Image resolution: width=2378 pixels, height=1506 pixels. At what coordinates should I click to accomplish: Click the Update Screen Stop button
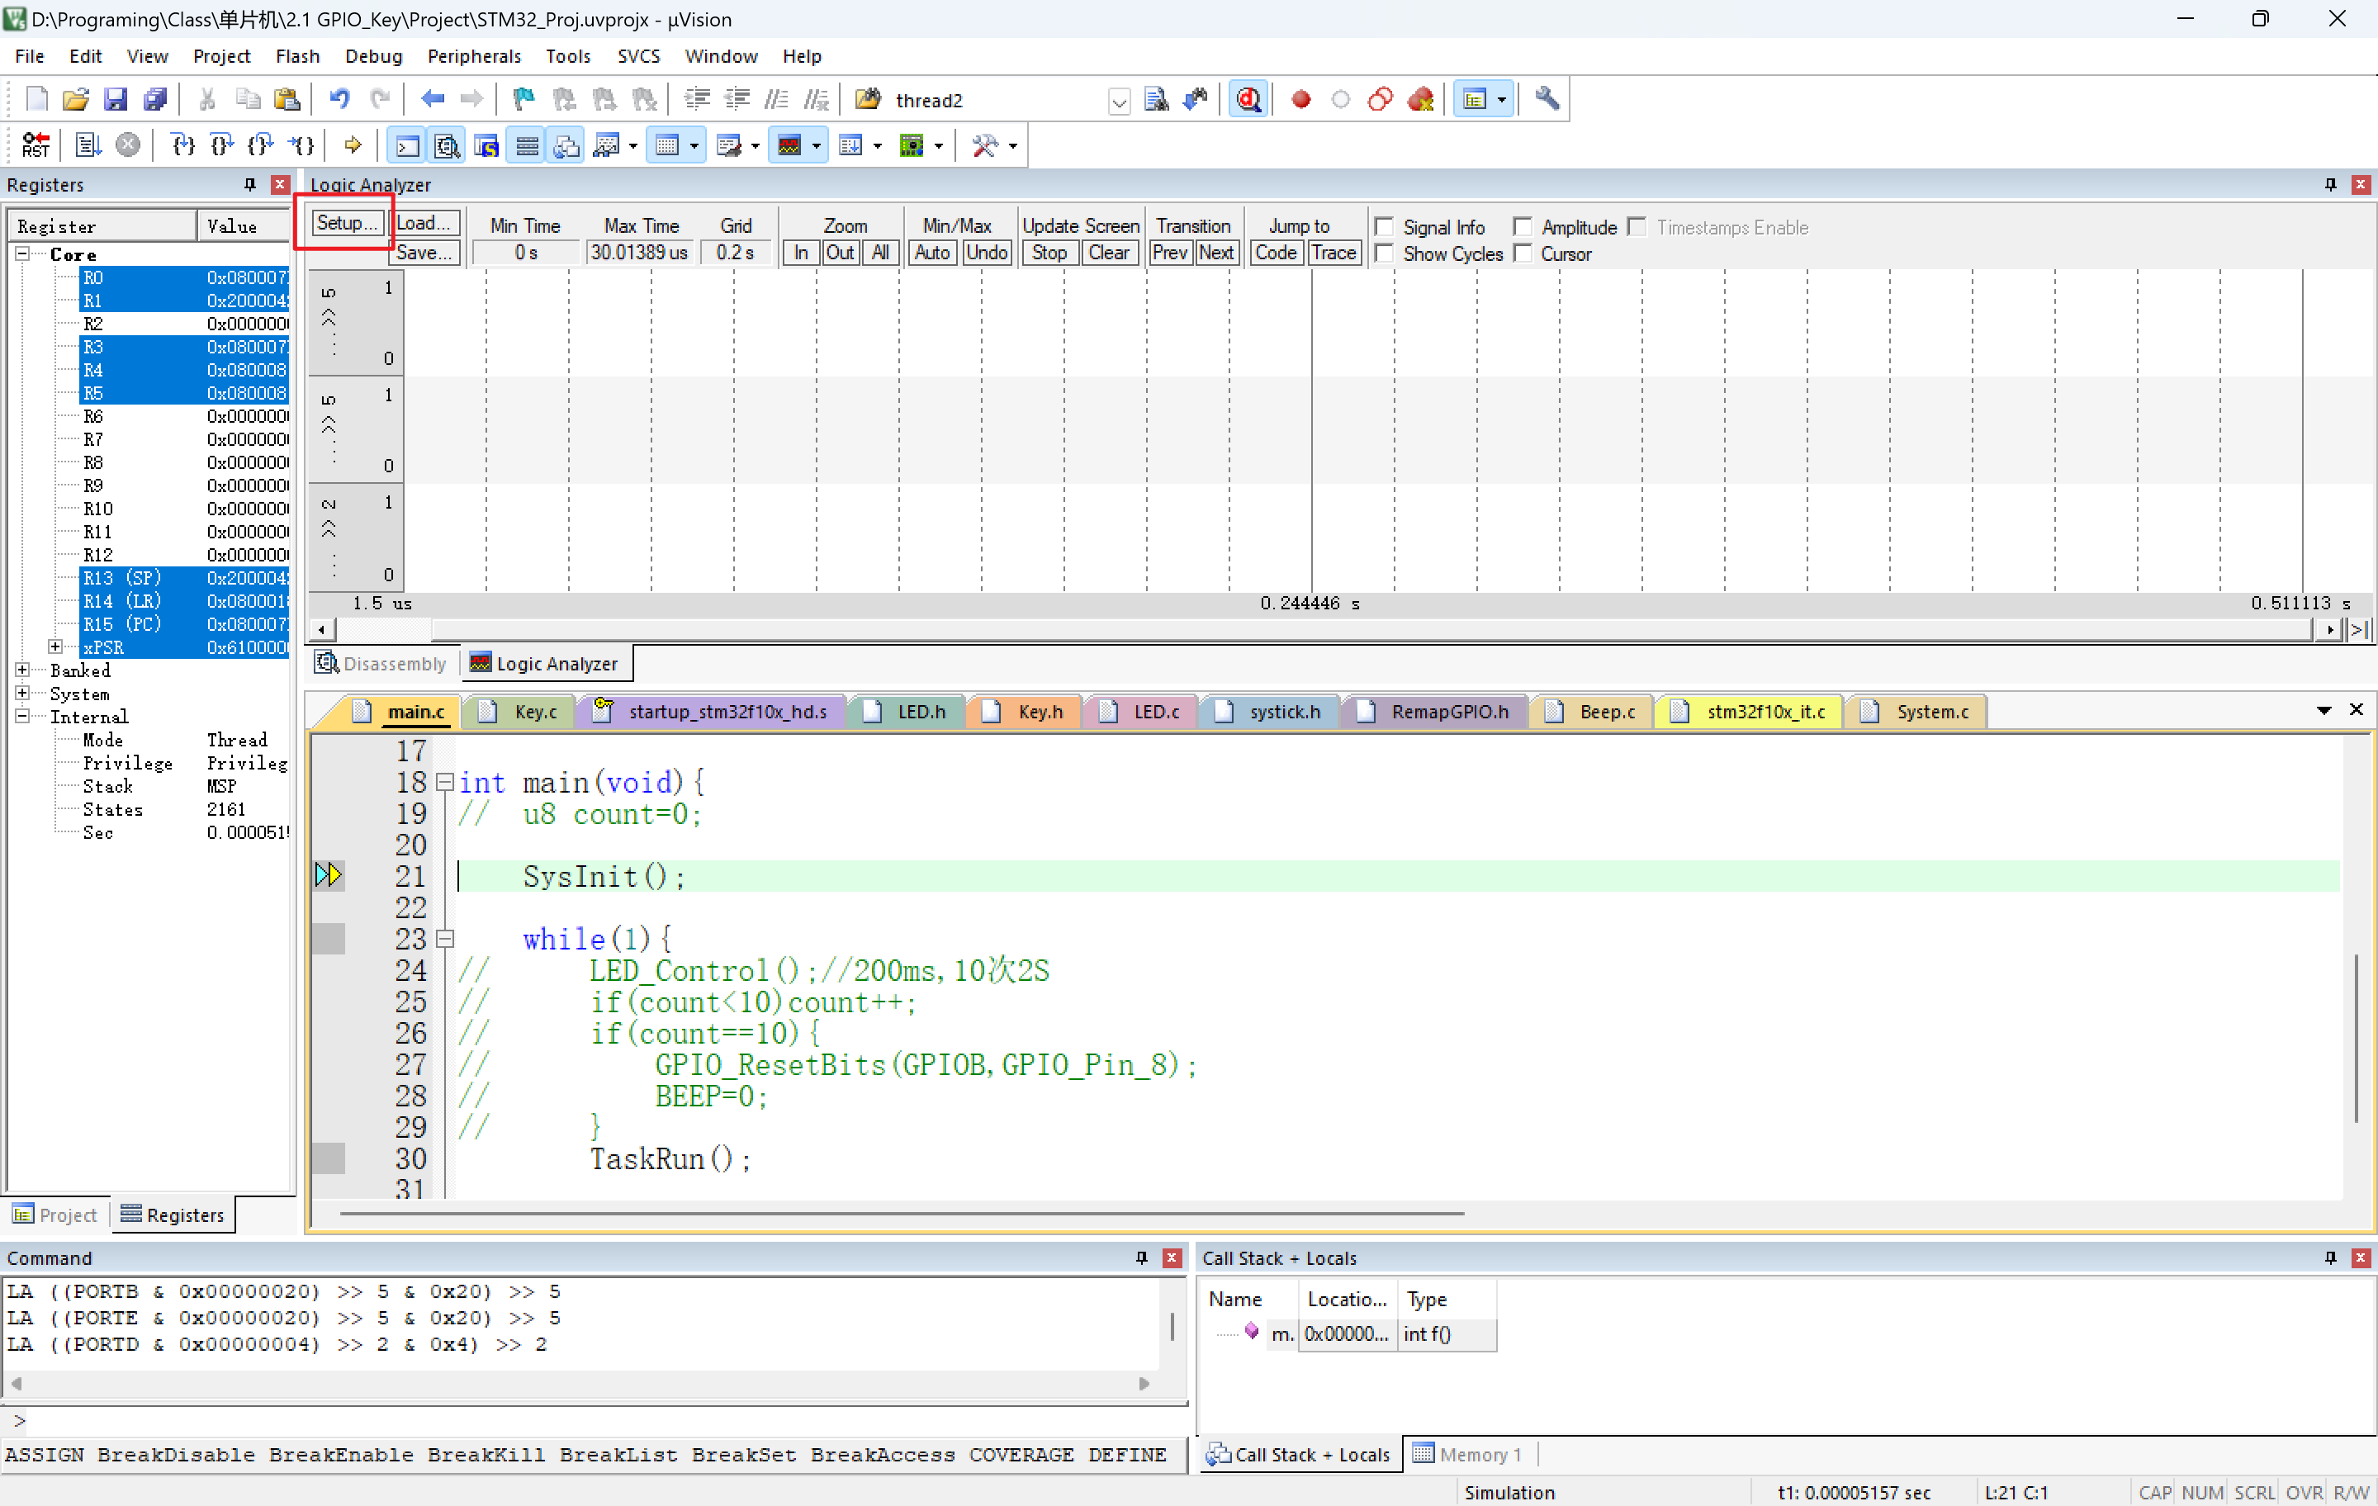(1049, 253)
